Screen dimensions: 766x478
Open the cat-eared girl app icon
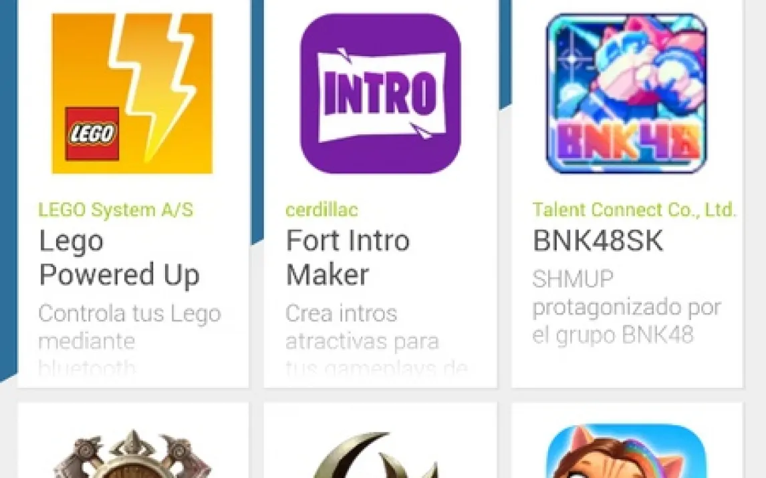click(626, 452)
